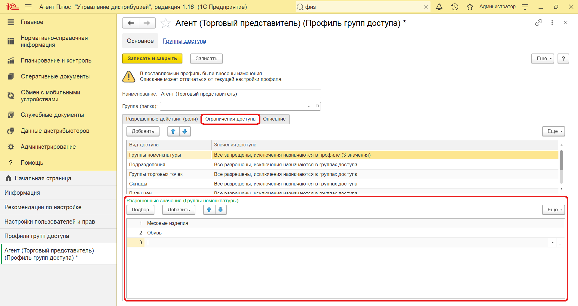Image resolution: width=578 pixels, height=306 pixels.
Task: Open Группы доступа link
Action: (x=185, y=41)
